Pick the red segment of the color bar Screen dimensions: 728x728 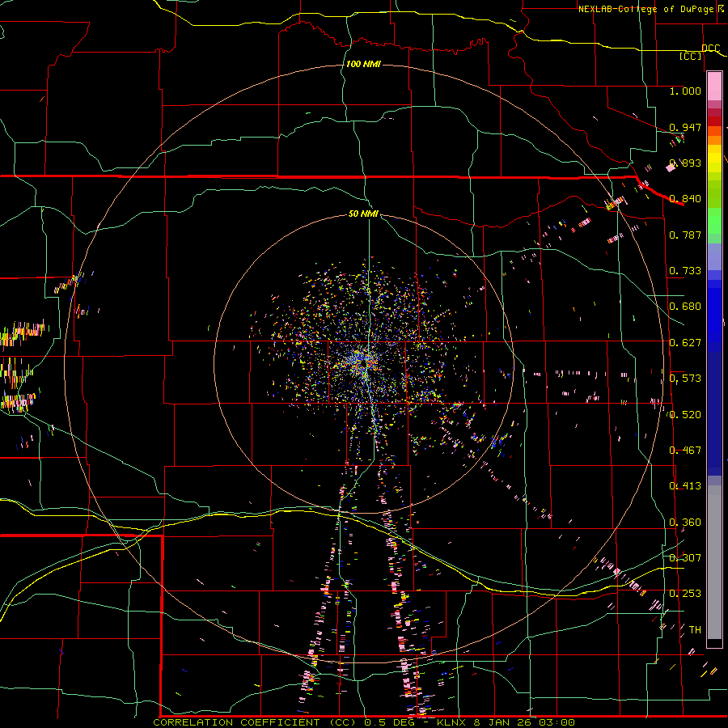pos(714,121)
